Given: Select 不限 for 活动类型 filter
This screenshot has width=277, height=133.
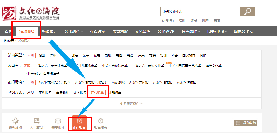Looking at the screenshot, I should [31, 55].
